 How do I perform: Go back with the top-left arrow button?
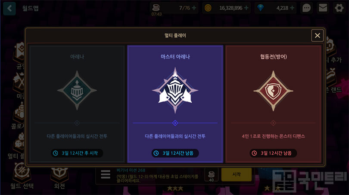pyautogui.click(x=9, y=9)
